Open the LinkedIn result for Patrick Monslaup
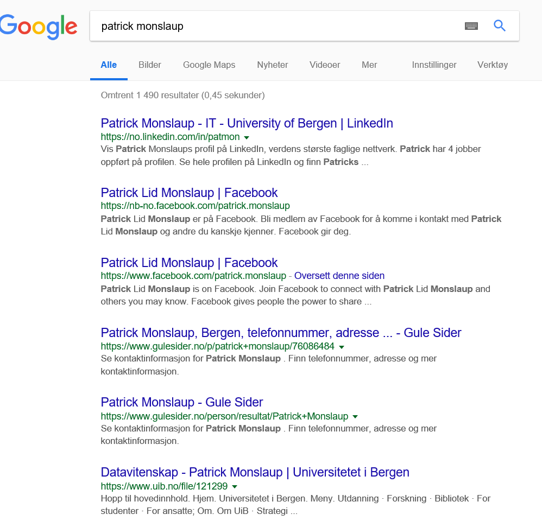Viewport: 542px width, 527px height. [247, 123]
